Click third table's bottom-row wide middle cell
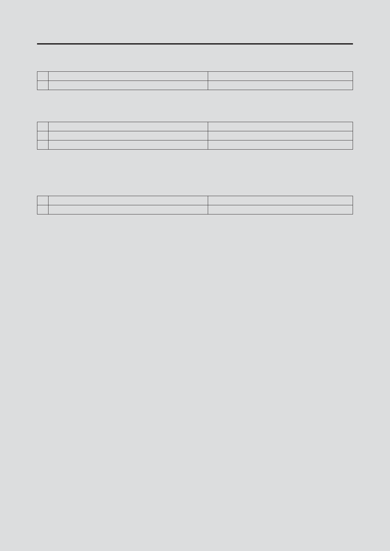This screenshot has height=551, width=390. point(128,210)
